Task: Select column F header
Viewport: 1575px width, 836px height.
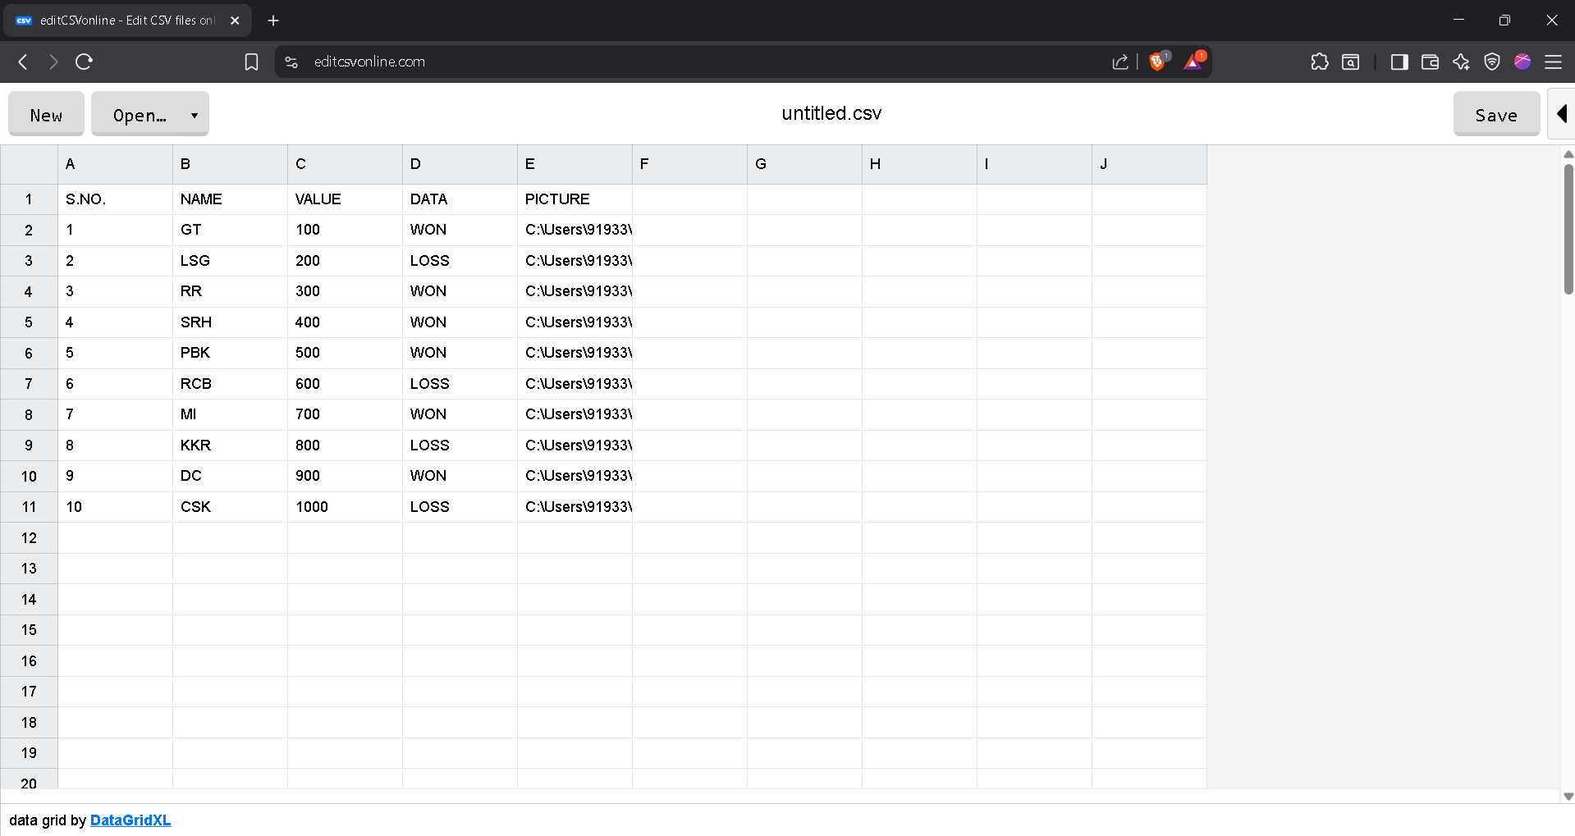Action: point(689,164)
